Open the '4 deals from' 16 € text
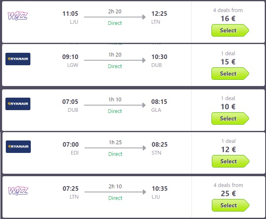The width and height of the screenshot is (266, 219). point(228,10)
